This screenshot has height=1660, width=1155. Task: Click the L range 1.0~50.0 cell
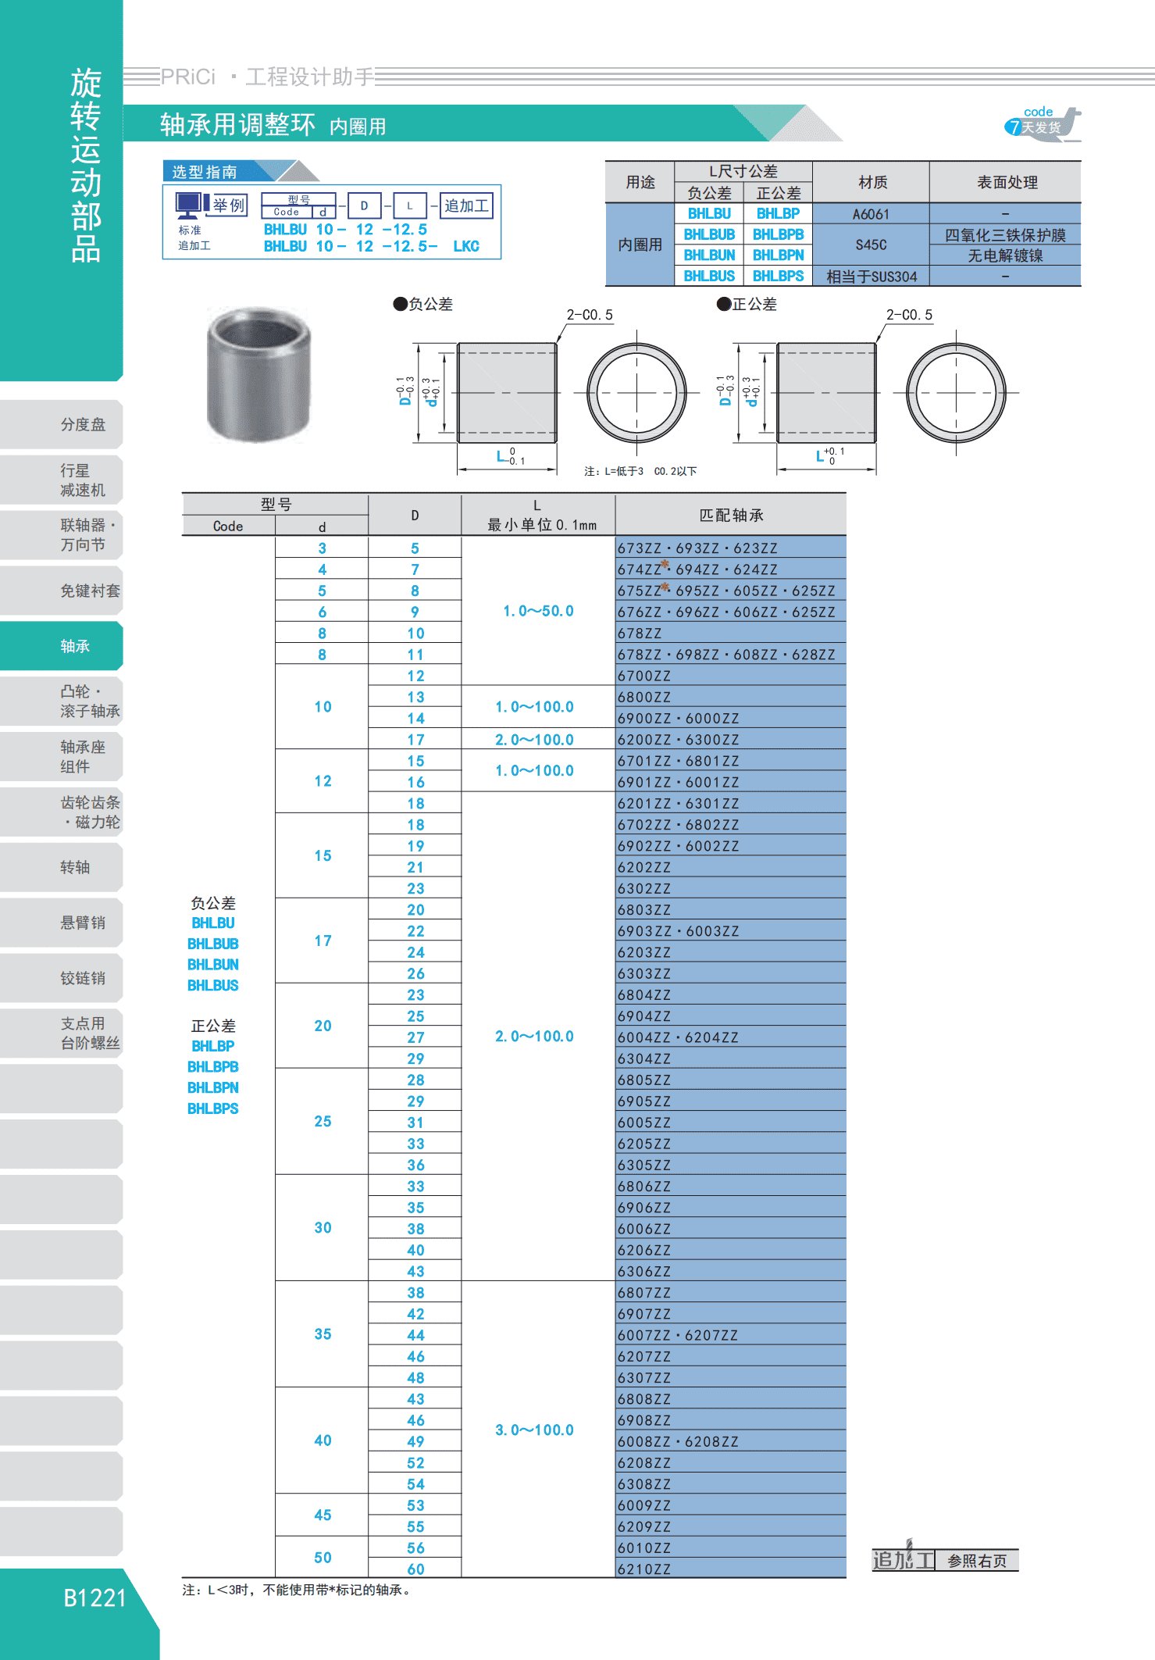tap(538, 611)
